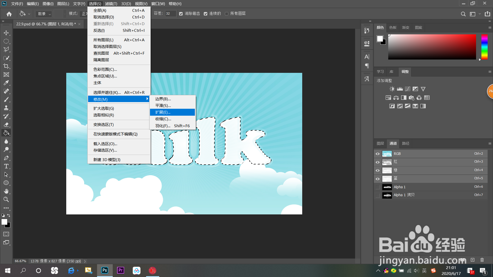Select the Healing Brush tool
Viewport: 493px width, 277px height.
6,91
